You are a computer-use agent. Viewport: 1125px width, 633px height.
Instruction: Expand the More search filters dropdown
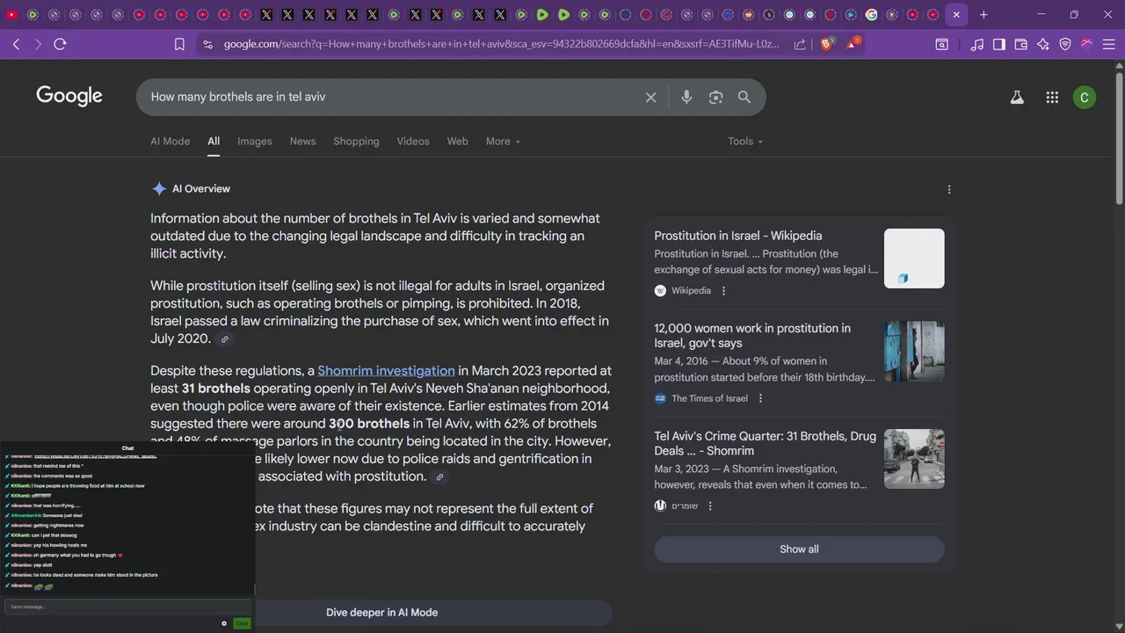tap(503, 142)
